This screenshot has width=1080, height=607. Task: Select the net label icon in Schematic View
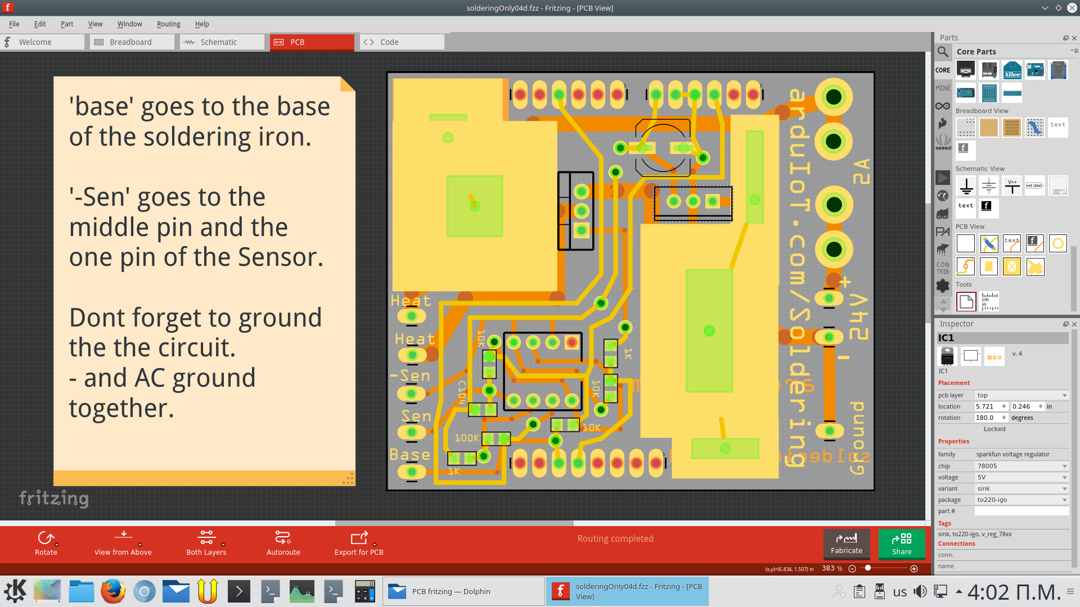[1035, 185]
